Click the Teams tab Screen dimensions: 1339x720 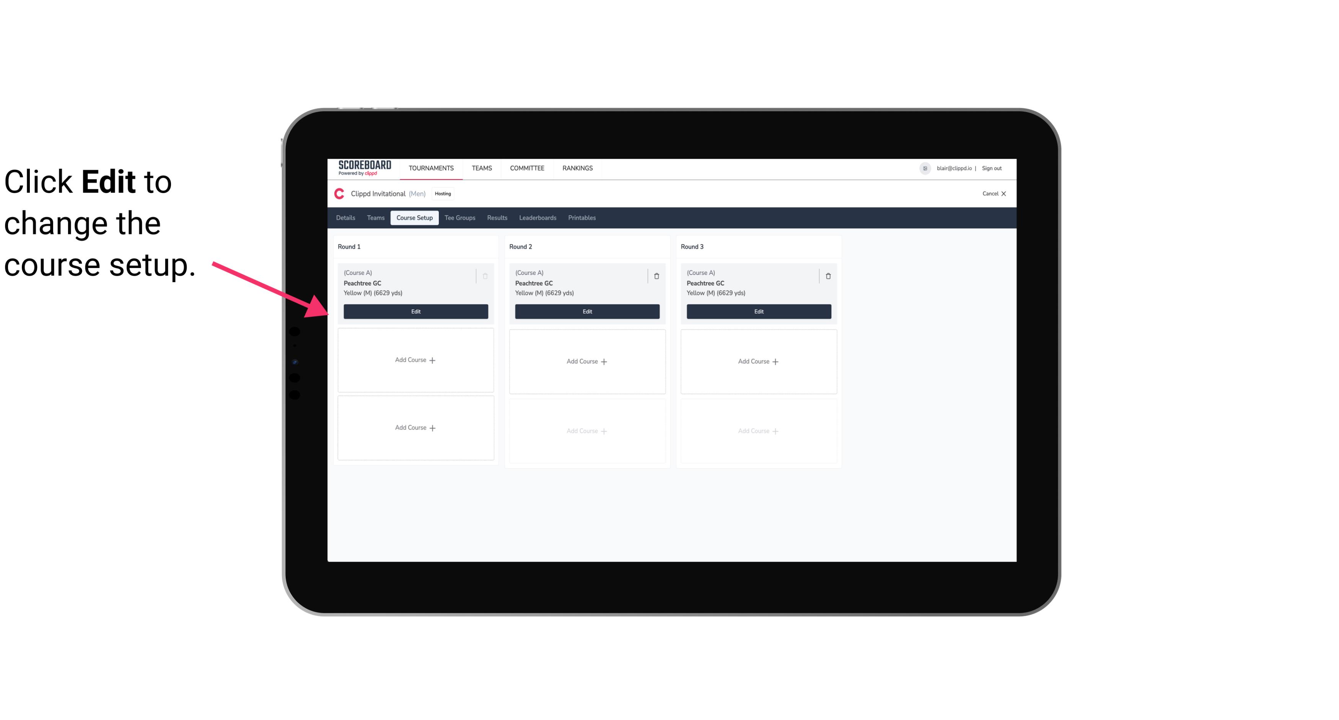click(375, 217)
